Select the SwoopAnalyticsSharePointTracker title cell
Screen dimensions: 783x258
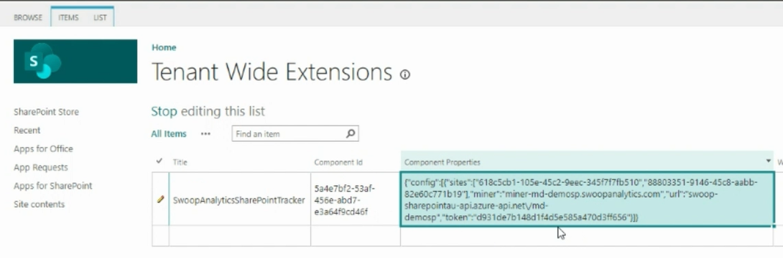pos(238,200)
